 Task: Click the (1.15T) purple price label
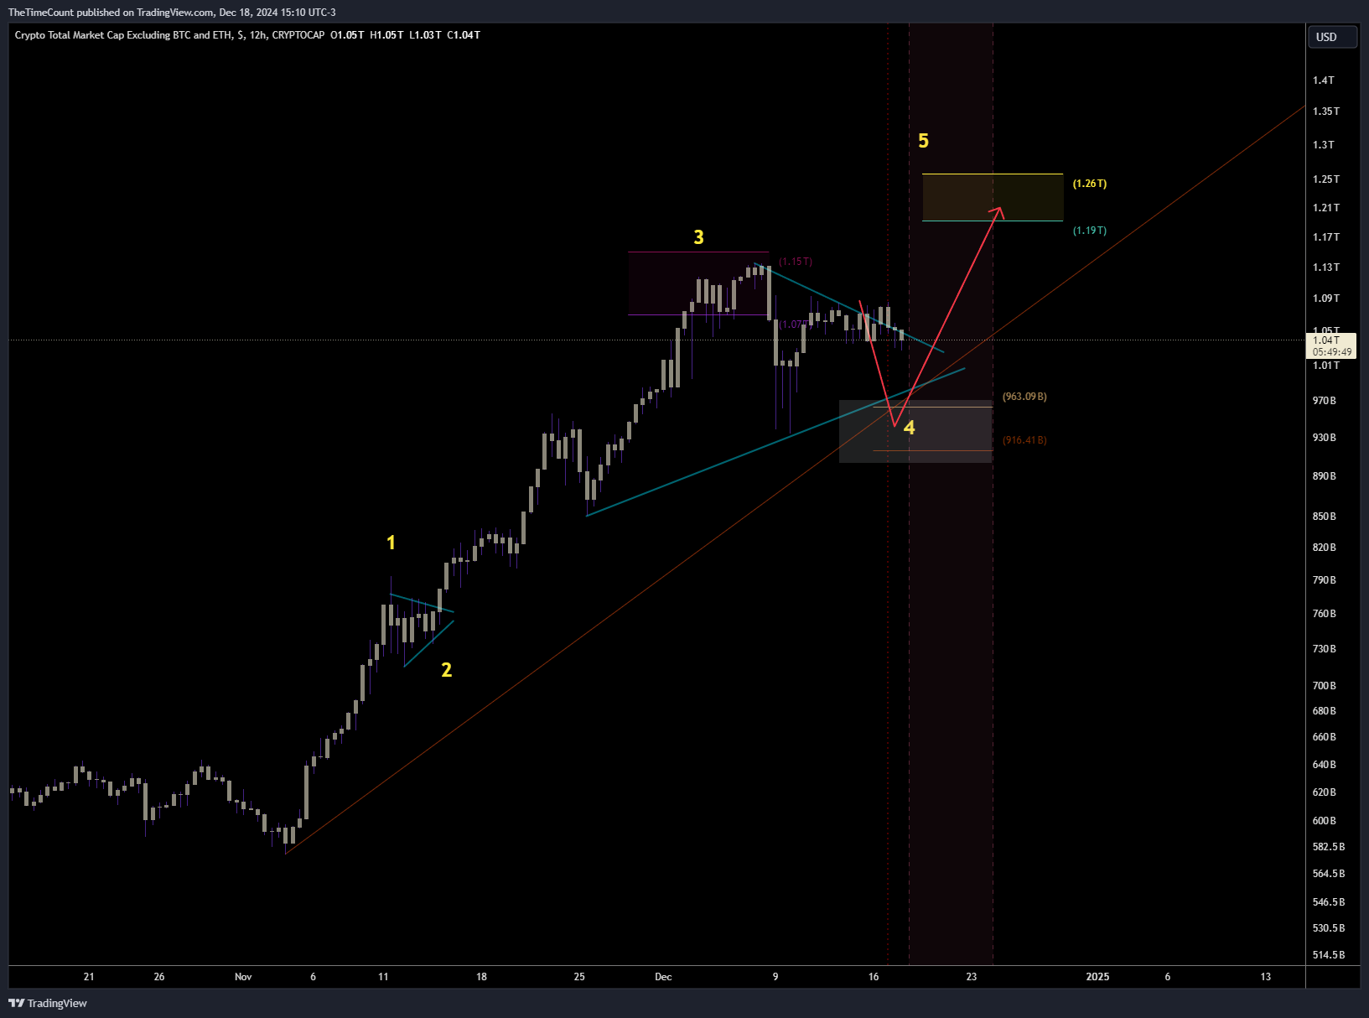(795, 261)
